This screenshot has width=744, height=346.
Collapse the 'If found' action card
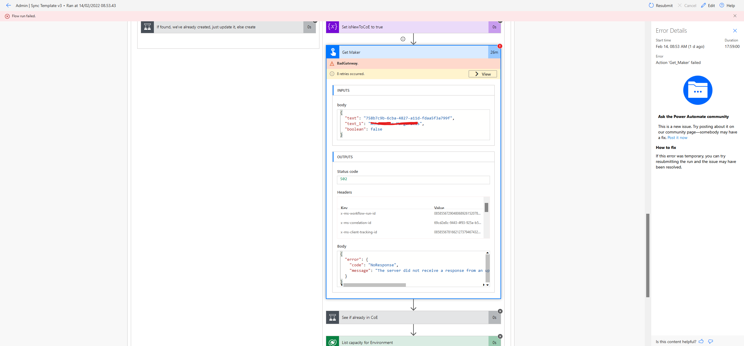coord(315,21)
